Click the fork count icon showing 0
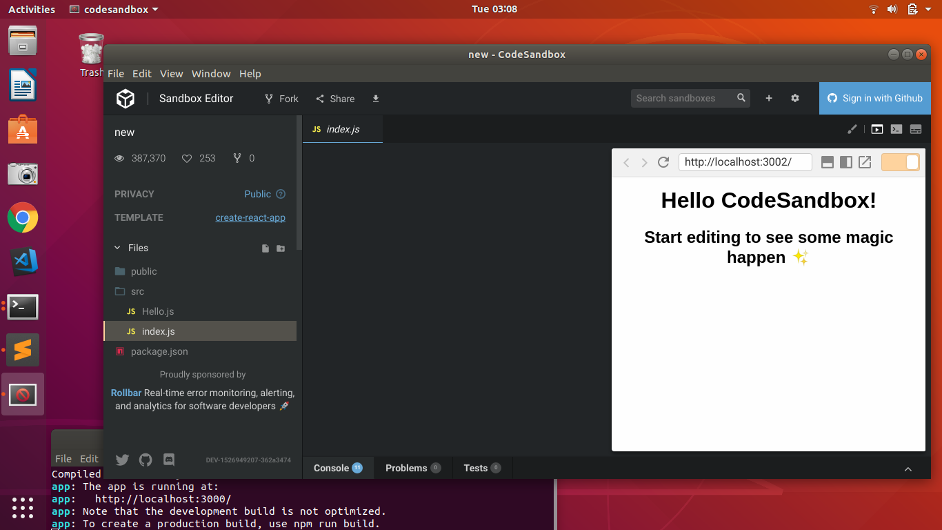This screenshot has width=942, height=530. (x=237, y=158)
